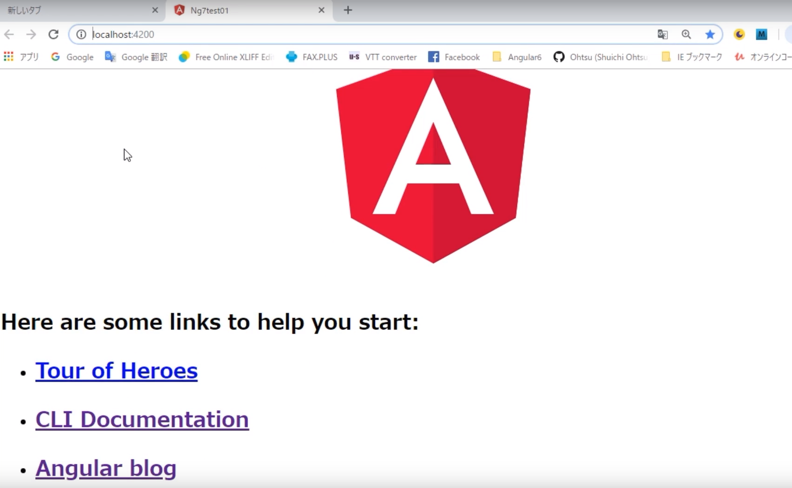View site information icon in address bar

point(81,34)
